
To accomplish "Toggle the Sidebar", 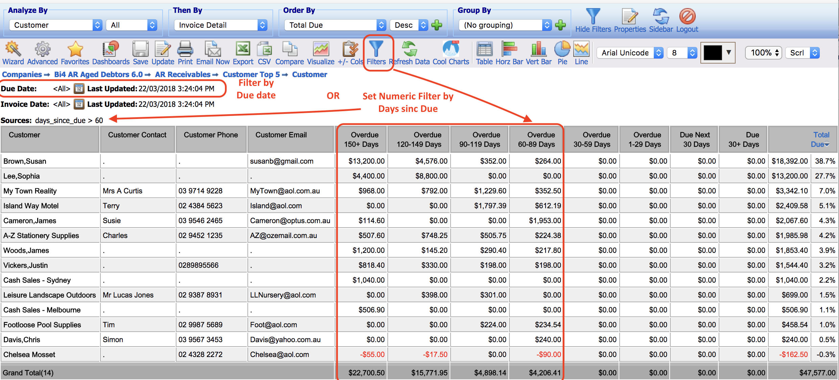I will pos(661,20).
